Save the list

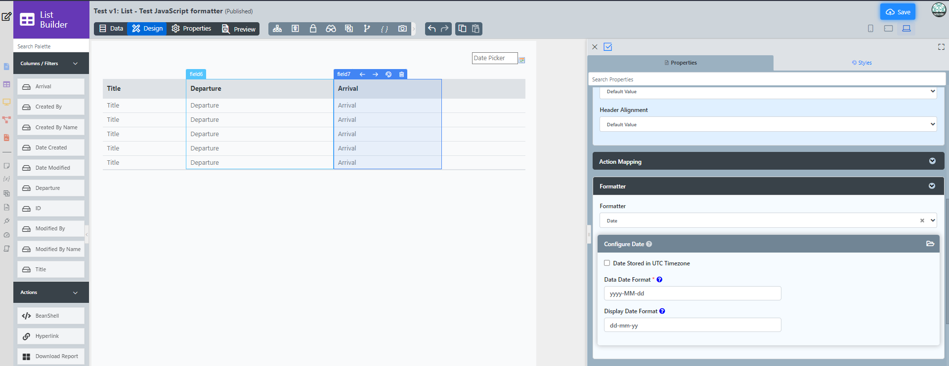898,12
